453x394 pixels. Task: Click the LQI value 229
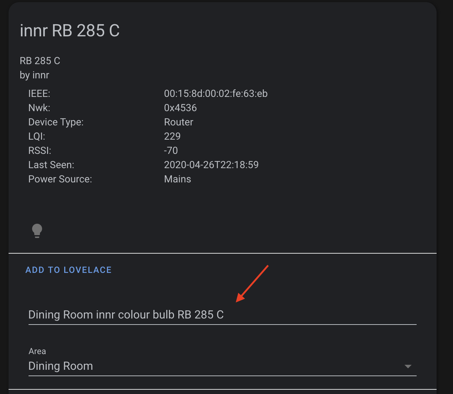click(172, 136)
